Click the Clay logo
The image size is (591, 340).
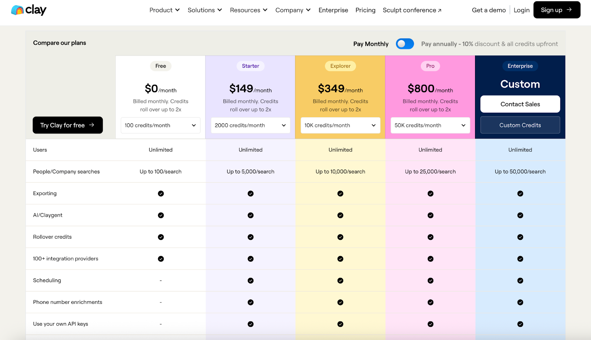click(29, 10)
